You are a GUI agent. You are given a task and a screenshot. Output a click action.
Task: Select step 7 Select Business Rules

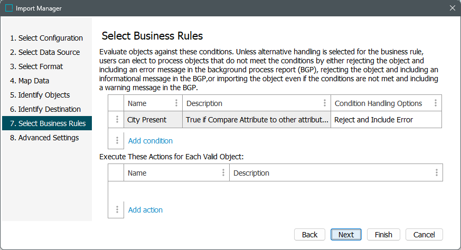[47, 123]
